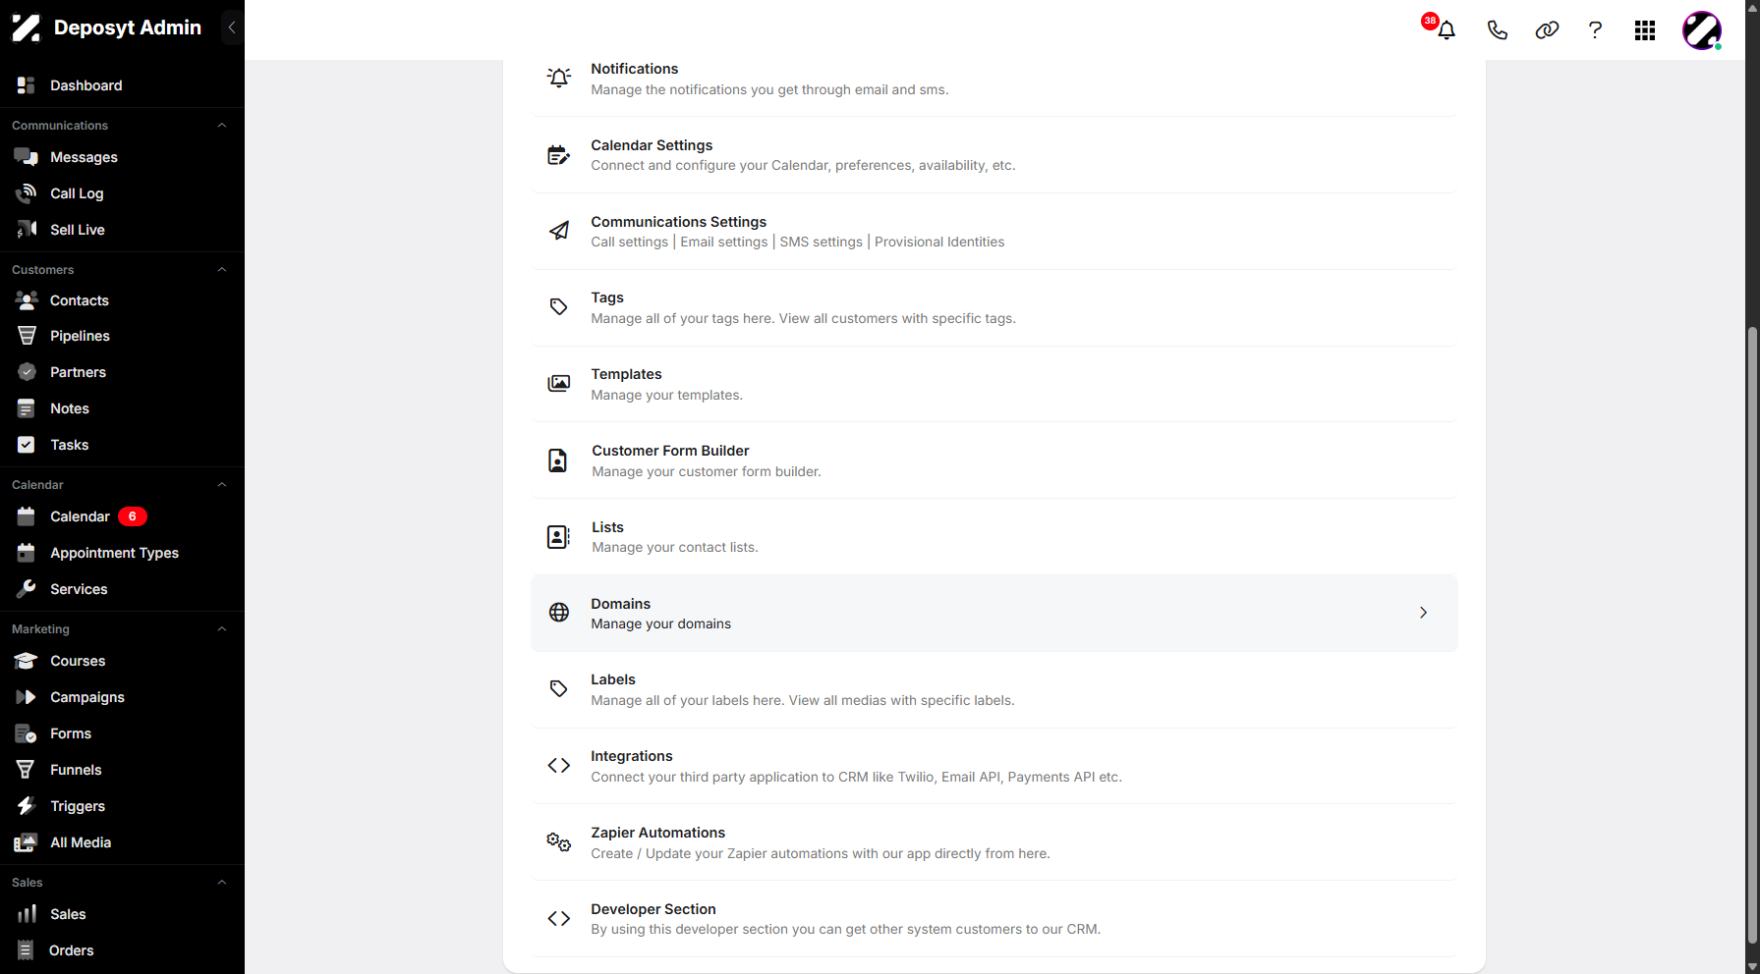
Task: Click the Deposyt logo icon
Action: click(27, 27)
